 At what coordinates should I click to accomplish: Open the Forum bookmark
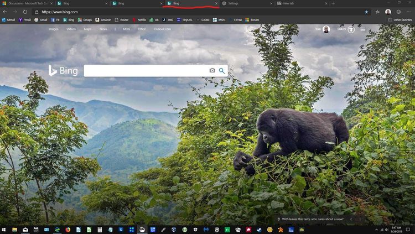pos(252,20)
